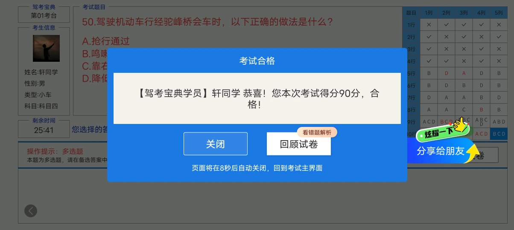The height and width of the screenshot is (230, 514).
Task: Click the 剩余时间 25:41 timer
Action: pyautogui.click(x=44, y=130)
